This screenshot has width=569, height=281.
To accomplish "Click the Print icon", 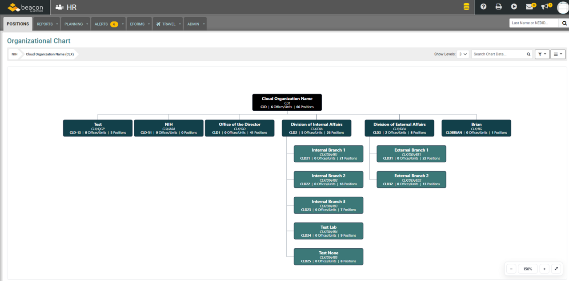I will click(498, 7).
